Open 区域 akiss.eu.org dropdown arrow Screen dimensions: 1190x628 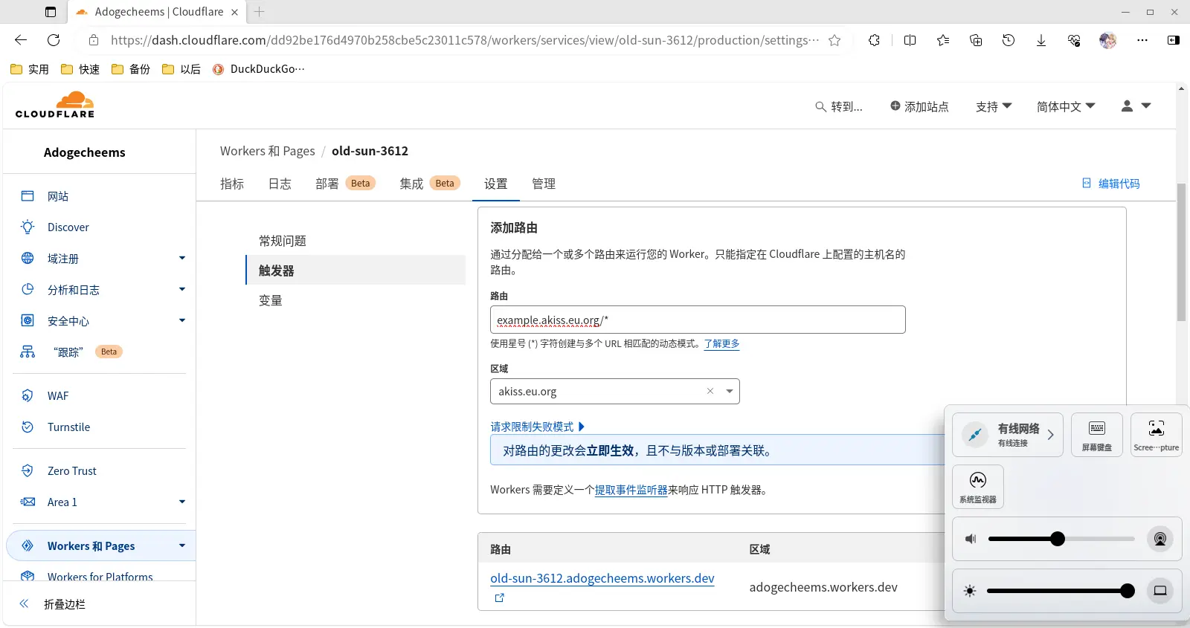[730, 391]
